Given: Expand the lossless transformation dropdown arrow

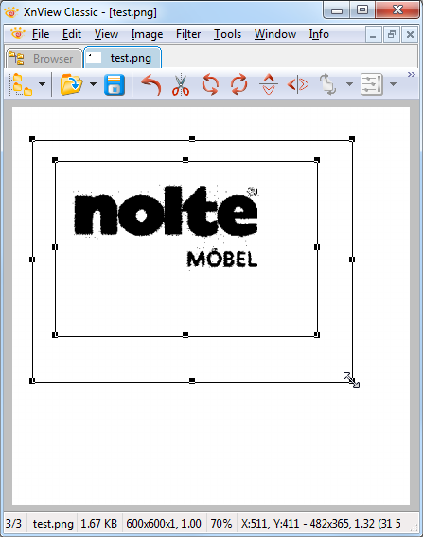Looking at the screenshot, I should point(349,84).
